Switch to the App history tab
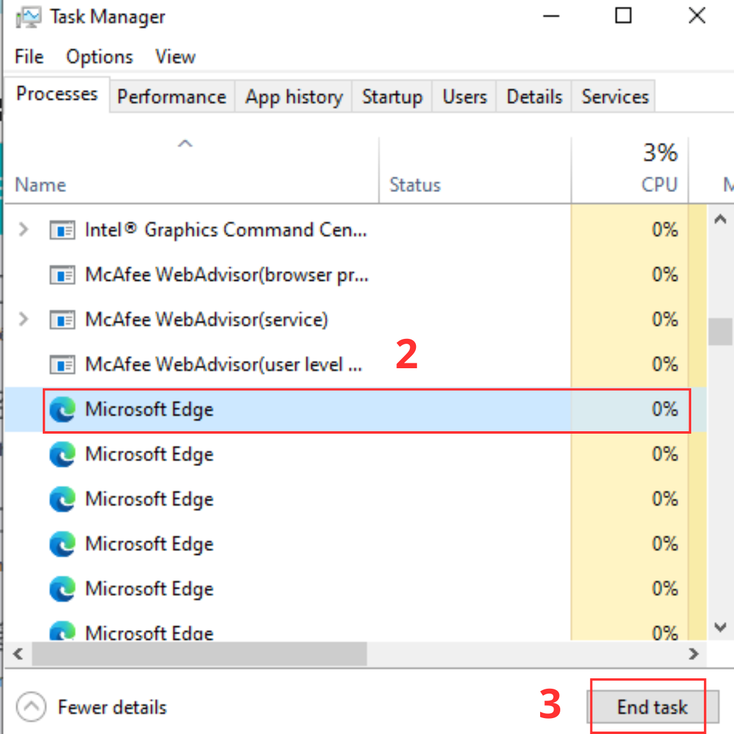 click(294, 97)
